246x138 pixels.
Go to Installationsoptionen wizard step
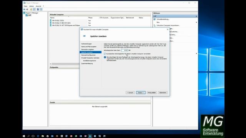(90, 61)
